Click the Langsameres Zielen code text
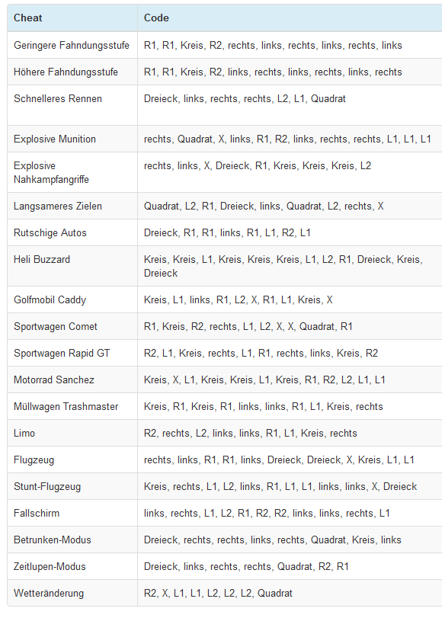Image resolution: width=442 pixels, height=618 pixels. (264, 207)
